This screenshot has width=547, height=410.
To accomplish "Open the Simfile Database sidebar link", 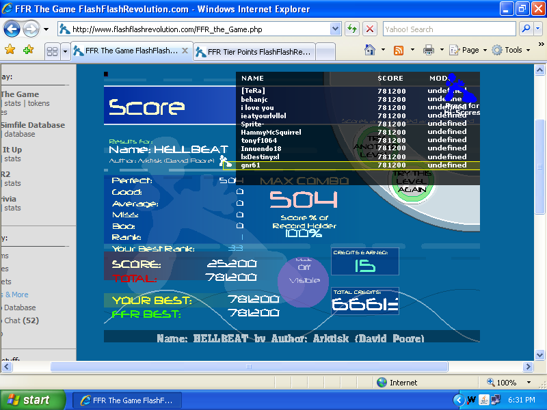I will coord(33,125).
